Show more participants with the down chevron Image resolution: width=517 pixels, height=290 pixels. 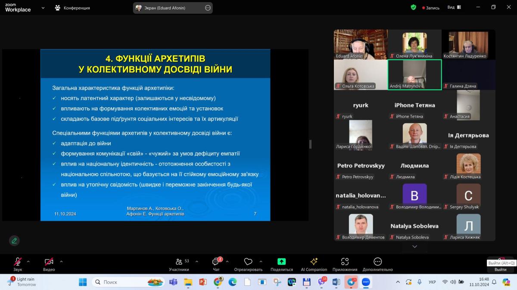tap(414, 247)
